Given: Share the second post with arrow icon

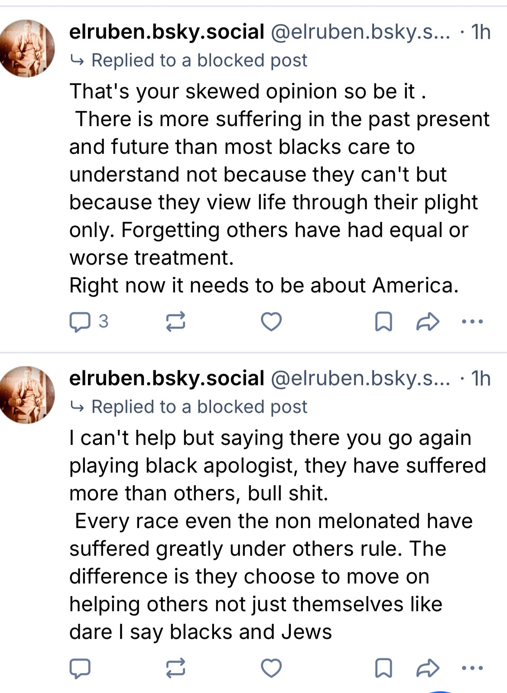Looking at the screenshot, I should (428, 668).
